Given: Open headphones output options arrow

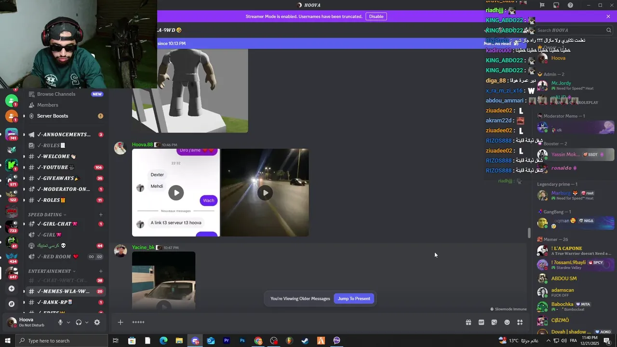Looking at the screenshot, I should coord(87,322).
